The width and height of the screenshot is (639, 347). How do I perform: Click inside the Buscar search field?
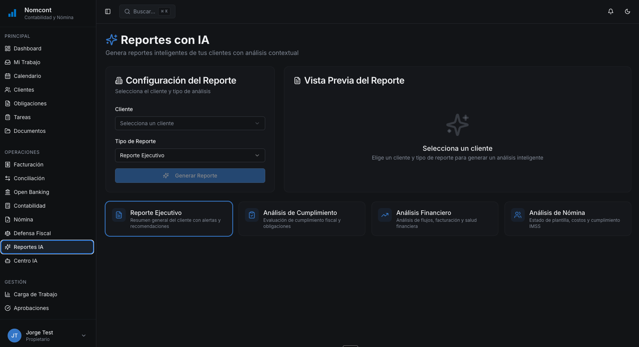click(x=147, y=11)
